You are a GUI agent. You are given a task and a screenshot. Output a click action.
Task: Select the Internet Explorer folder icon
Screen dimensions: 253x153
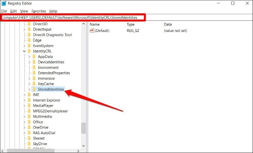coord(29,100)
